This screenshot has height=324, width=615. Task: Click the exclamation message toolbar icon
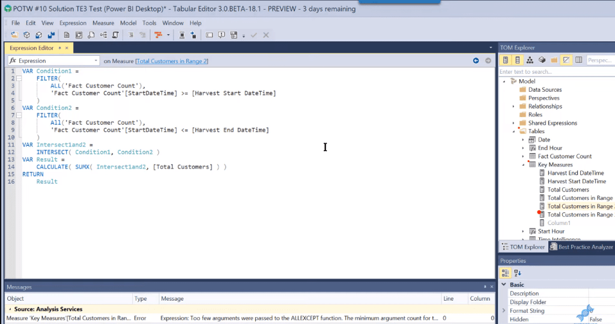click(x=222, y=35)
